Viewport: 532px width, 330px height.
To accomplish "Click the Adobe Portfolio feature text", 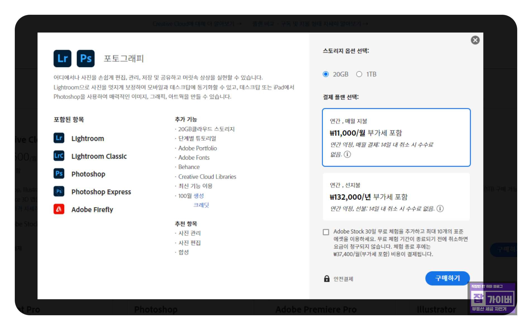I will 197,148.
